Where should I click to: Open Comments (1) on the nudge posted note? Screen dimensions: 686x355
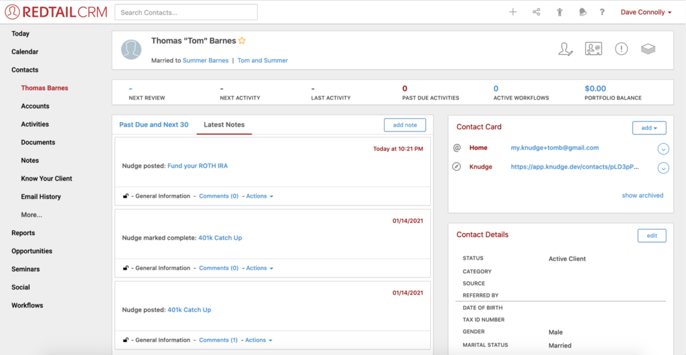(x=218, y=340)
